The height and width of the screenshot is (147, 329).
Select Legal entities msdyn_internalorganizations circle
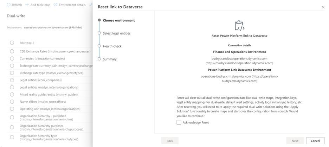(12, 87)
